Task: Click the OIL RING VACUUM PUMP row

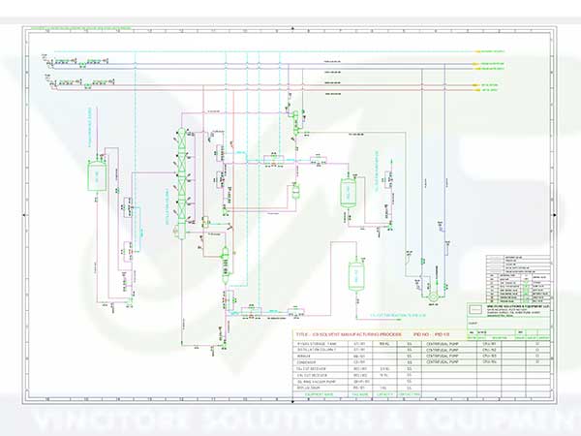Action: 358,382
